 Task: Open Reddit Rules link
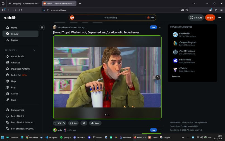175,123
